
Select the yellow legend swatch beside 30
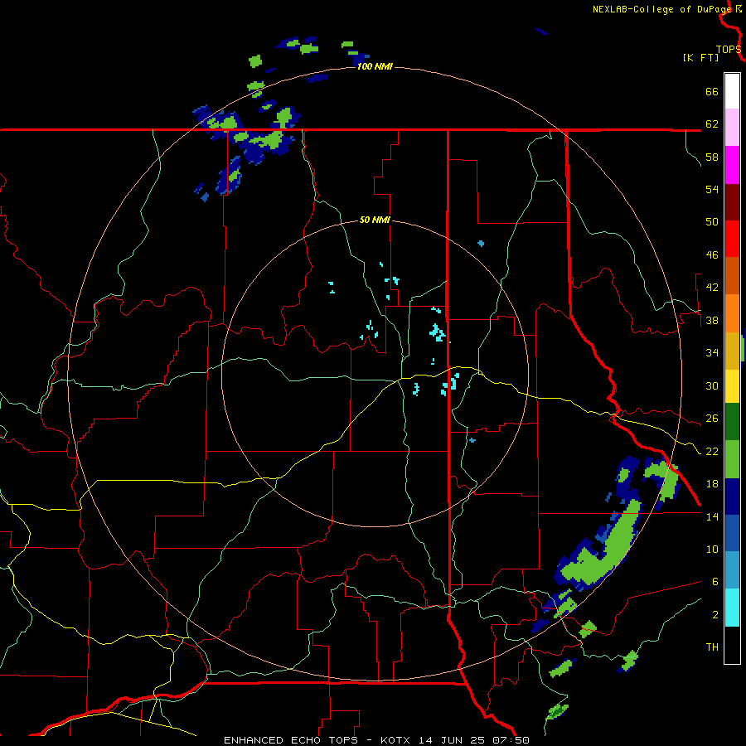pyautogui.click(x=732, y=386)
